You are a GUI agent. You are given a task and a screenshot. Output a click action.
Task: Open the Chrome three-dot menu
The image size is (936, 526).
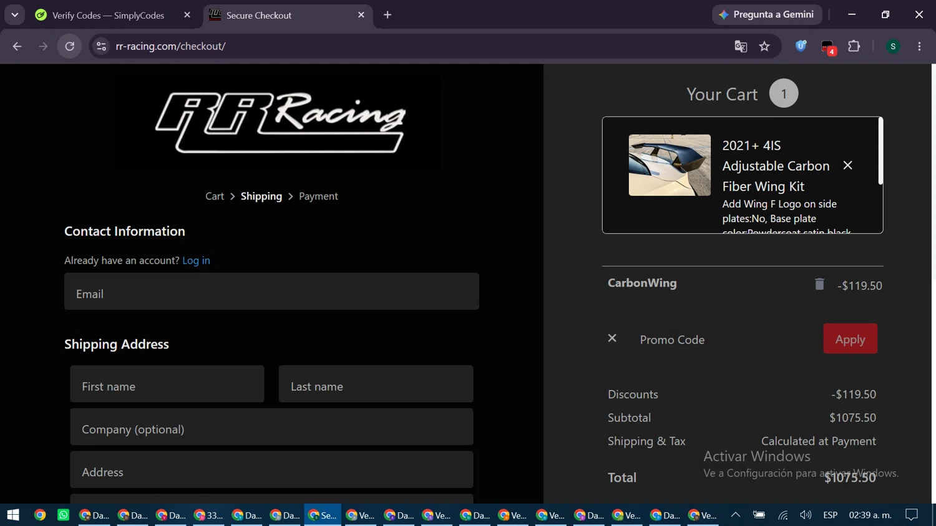pyautogui.click(x=919, y=46)
